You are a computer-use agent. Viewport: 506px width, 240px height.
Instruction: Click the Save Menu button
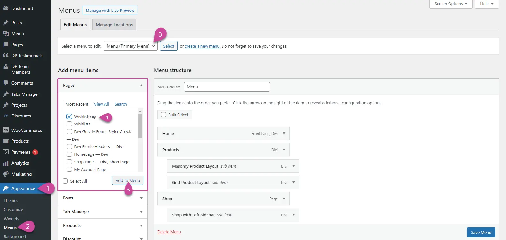click(481, 232)
